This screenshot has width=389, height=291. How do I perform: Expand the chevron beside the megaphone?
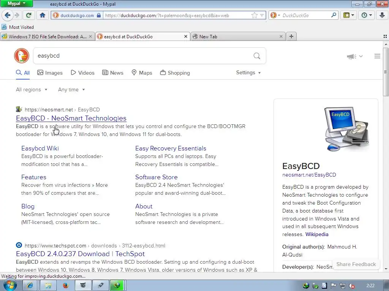point(361,56)
